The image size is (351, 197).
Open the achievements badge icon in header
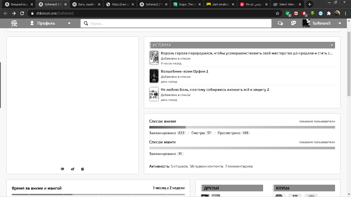[x=293, y=23]
